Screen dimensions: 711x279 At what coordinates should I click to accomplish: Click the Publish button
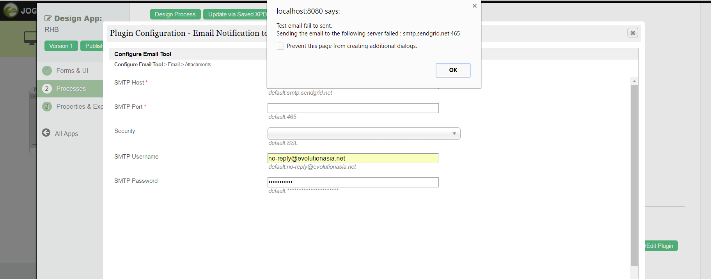click(x=93, y=46)
